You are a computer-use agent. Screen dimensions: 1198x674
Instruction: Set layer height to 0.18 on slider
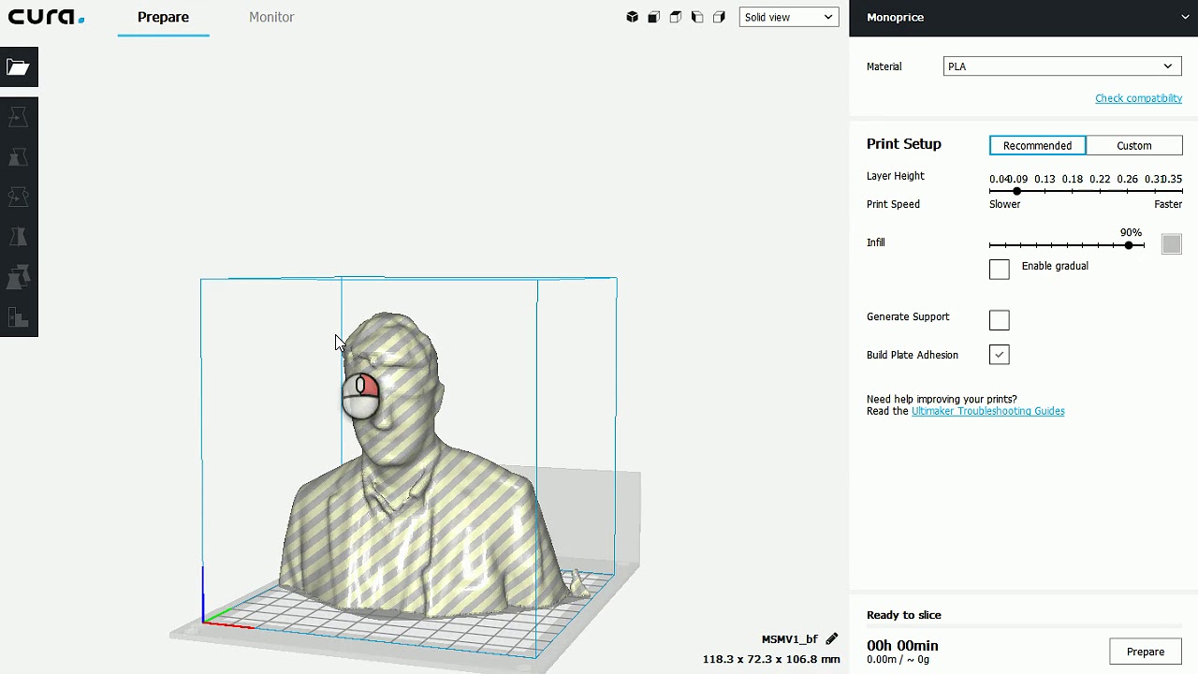(x=1073, y=191)
